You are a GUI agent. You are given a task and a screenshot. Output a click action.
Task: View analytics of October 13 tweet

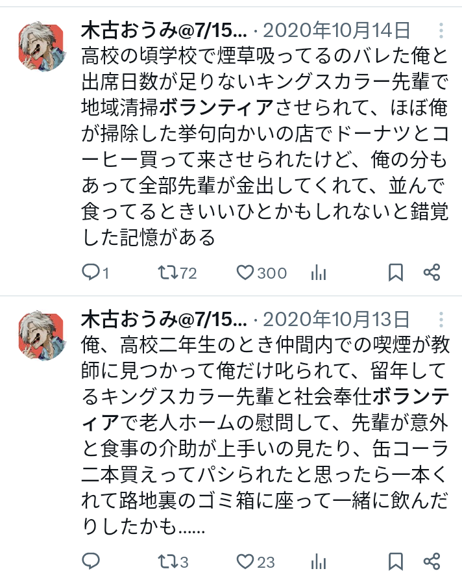tap(319, 561)
